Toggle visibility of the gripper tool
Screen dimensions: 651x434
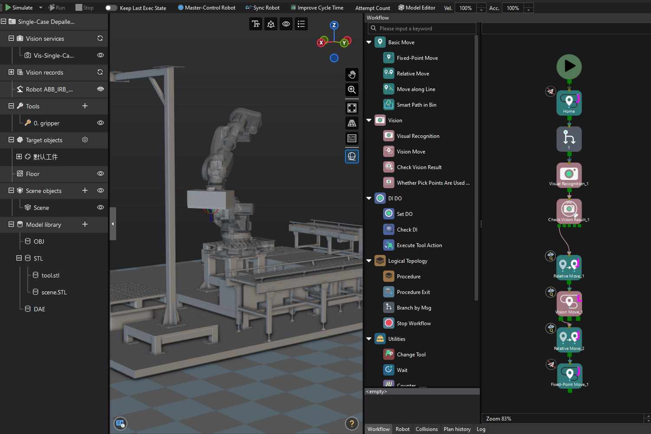click(x=101, y=123)
